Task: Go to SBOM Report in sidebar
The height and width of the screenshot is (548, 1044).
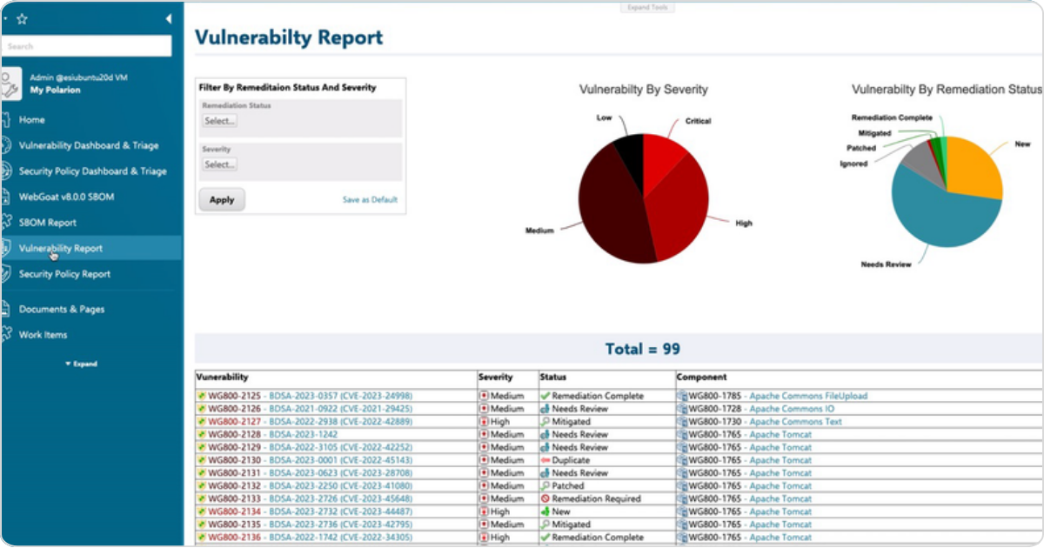Action: (x=48, y=223)
